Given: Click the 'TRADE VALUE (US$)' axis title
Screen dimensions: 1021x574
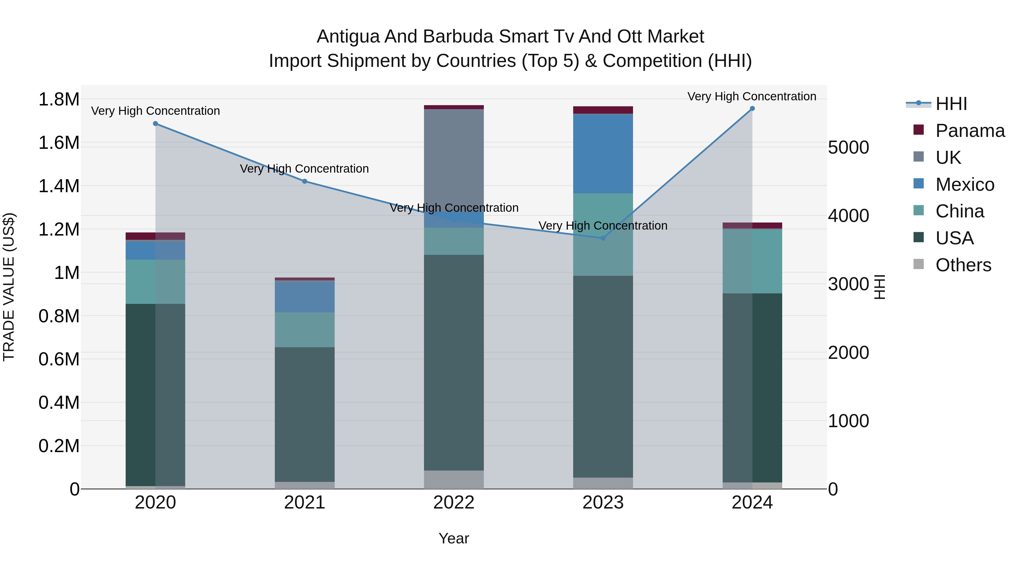Looking at the screenshot, I should coord(9,287).
